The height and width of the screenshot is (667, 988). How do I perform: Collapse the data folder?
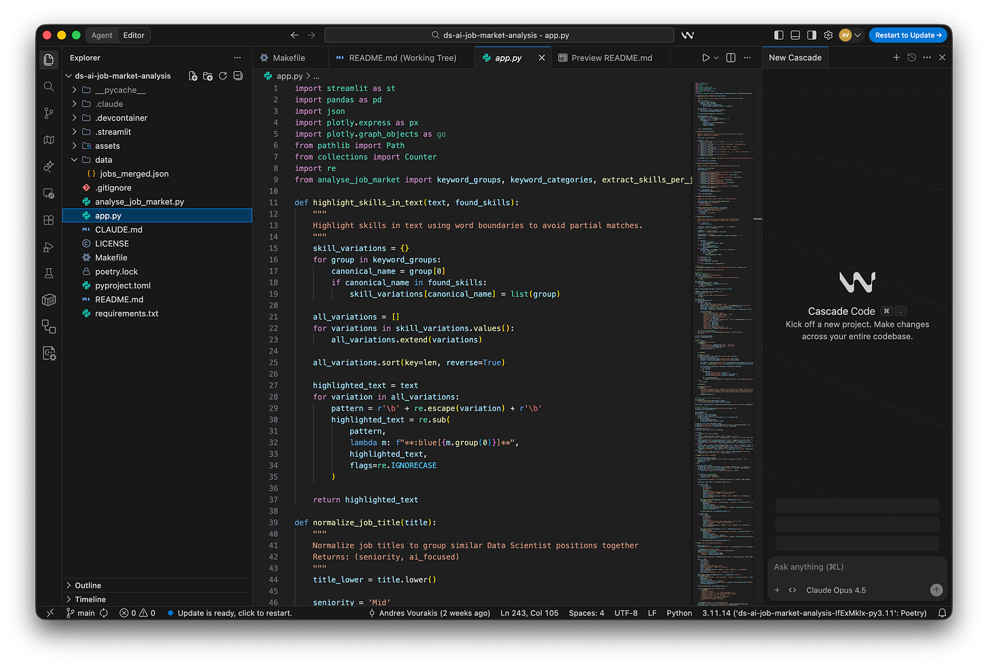[103, 160]
